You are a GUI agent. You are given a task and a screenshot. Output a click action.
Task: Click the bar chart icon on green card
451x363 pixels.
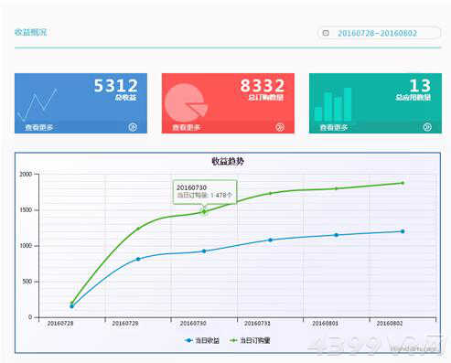point(333,104)
